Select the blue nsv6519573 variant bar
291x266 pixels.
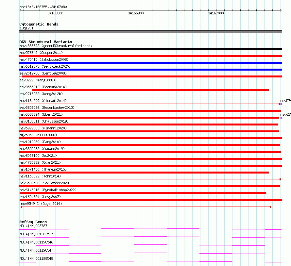point(150,70)
